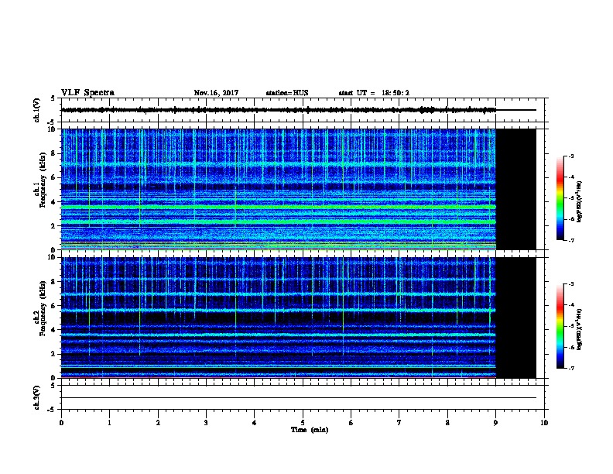Click the ch.2 color scale bar
This screenshot has height=474, width=613.
point(560,326)
